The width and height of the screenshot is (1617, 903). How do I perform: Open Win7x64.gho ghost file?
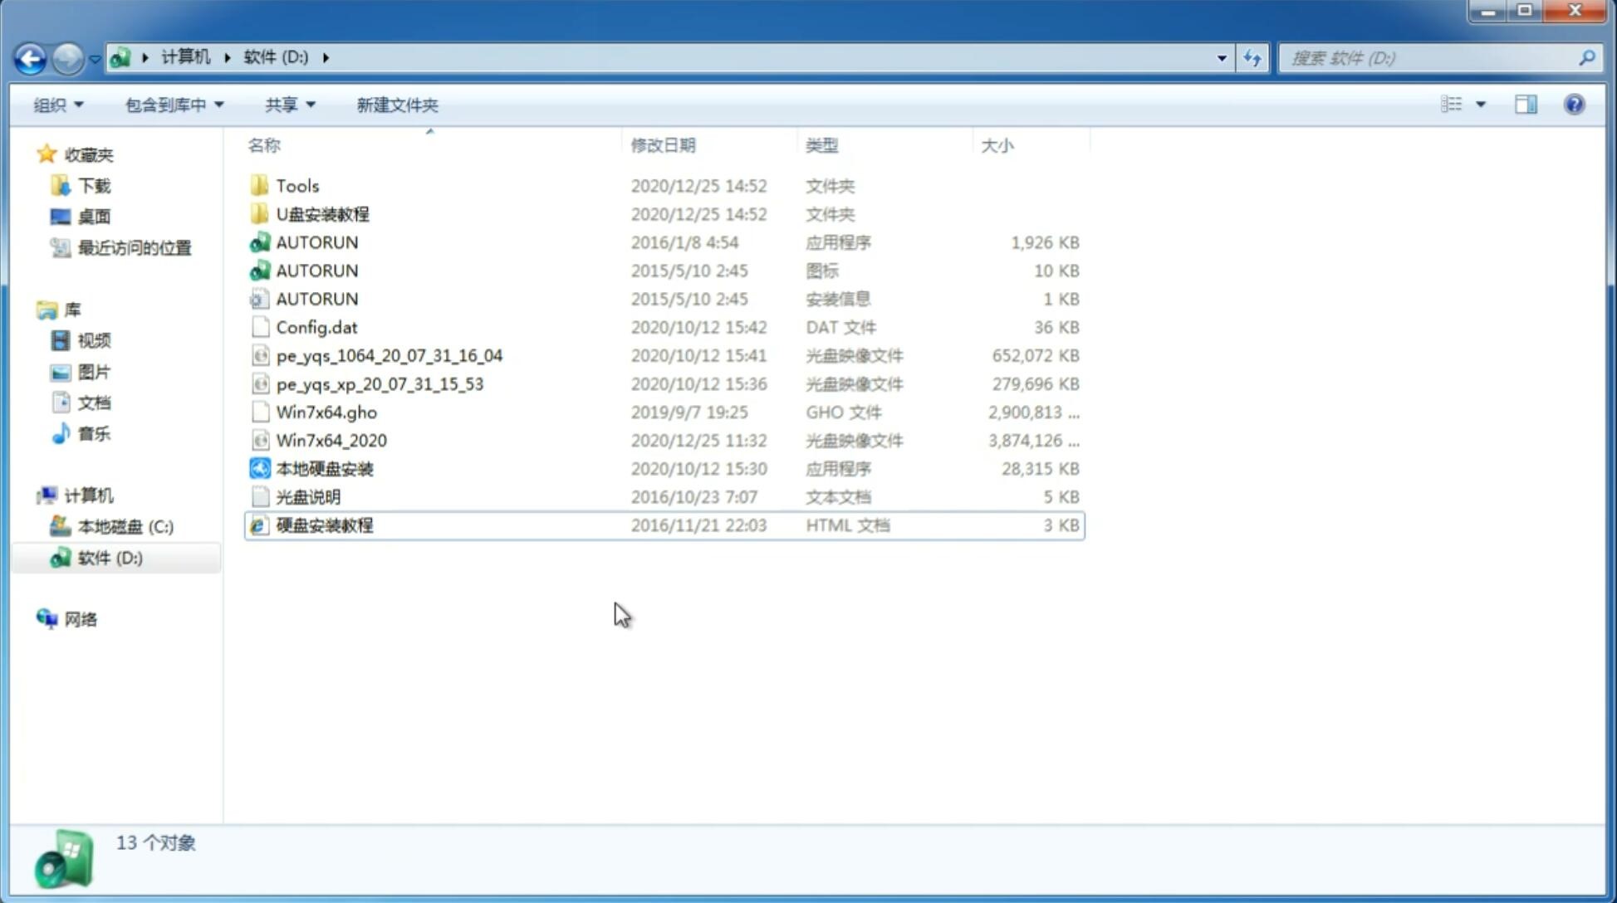coord(327,412)
